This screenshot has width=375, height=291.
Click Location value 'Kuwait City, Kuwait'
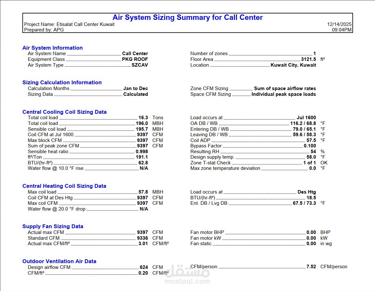(293, 65)
